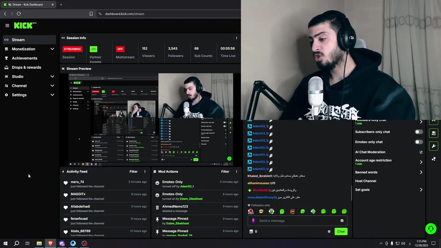Open the Windows Start menu

coord(5,244)
